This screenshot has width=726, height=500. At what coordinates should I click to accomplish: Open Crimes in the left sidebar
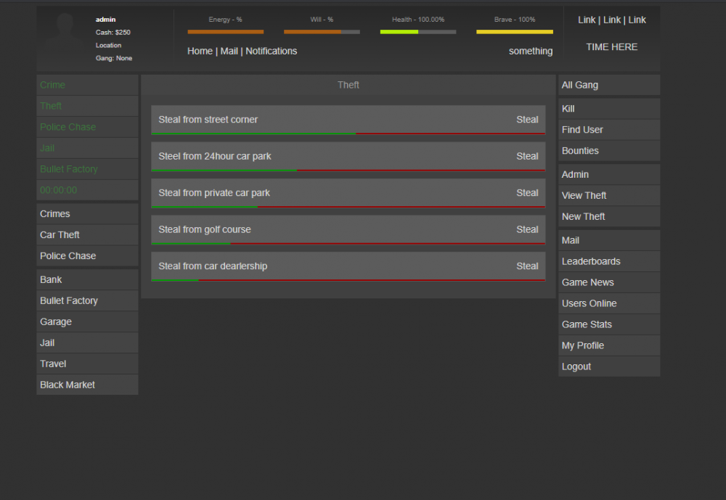(x=55, y=214)
